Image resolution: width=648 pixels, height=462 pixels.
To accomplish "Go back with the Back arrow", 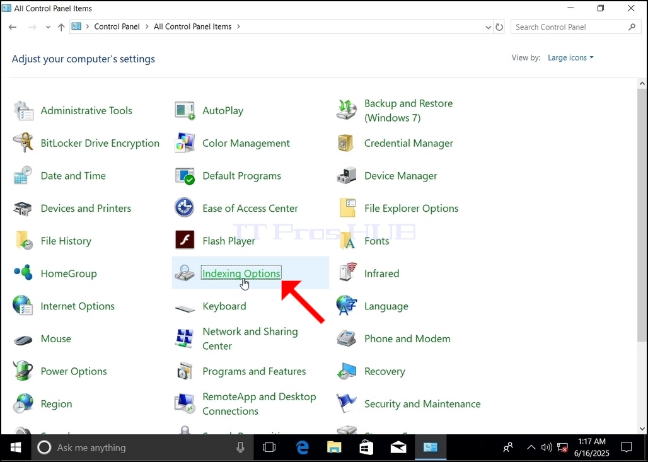I will pyautogui.click(x=13, y=27).
